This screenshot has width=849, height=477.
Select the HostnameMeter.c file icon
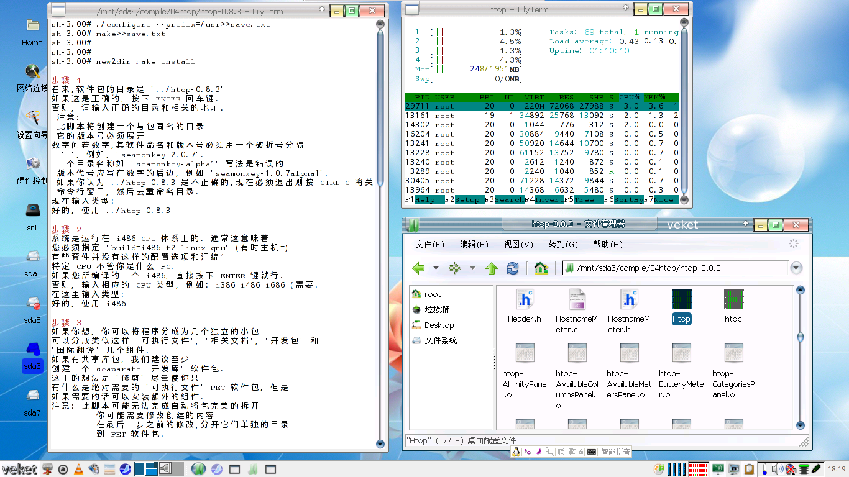[x=577, y=300]
